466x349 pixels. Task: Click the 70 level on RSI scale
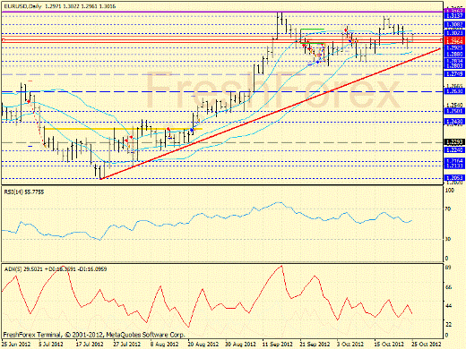(448, 209)
